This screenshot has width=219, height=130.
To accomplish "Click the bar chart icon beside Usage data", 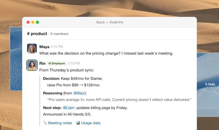I will pos(78,123).
